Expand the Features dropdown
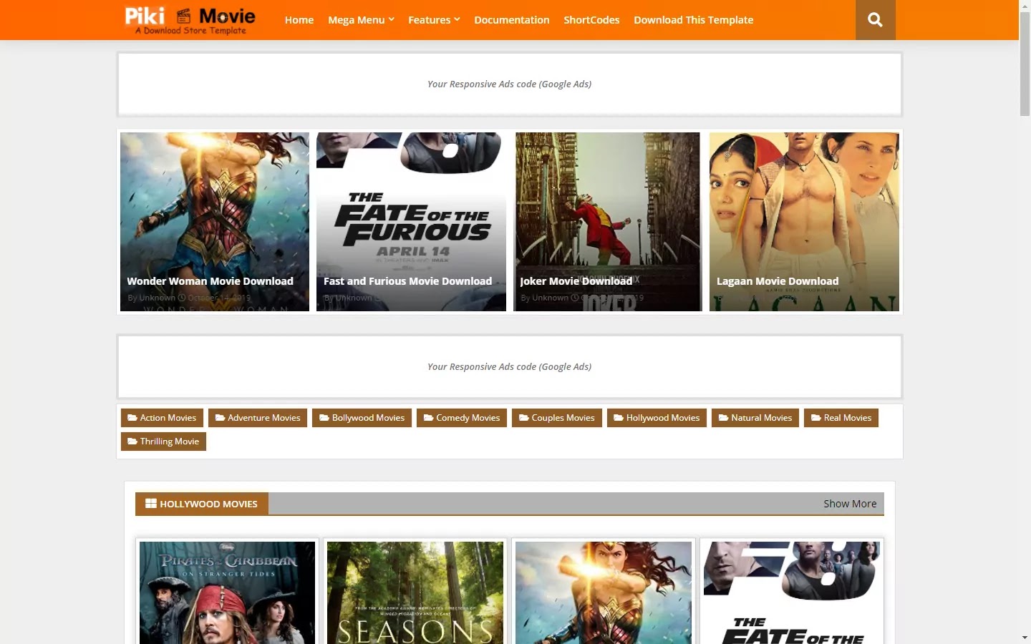The width and height of the screenshot is (1031, 644). 434,20
